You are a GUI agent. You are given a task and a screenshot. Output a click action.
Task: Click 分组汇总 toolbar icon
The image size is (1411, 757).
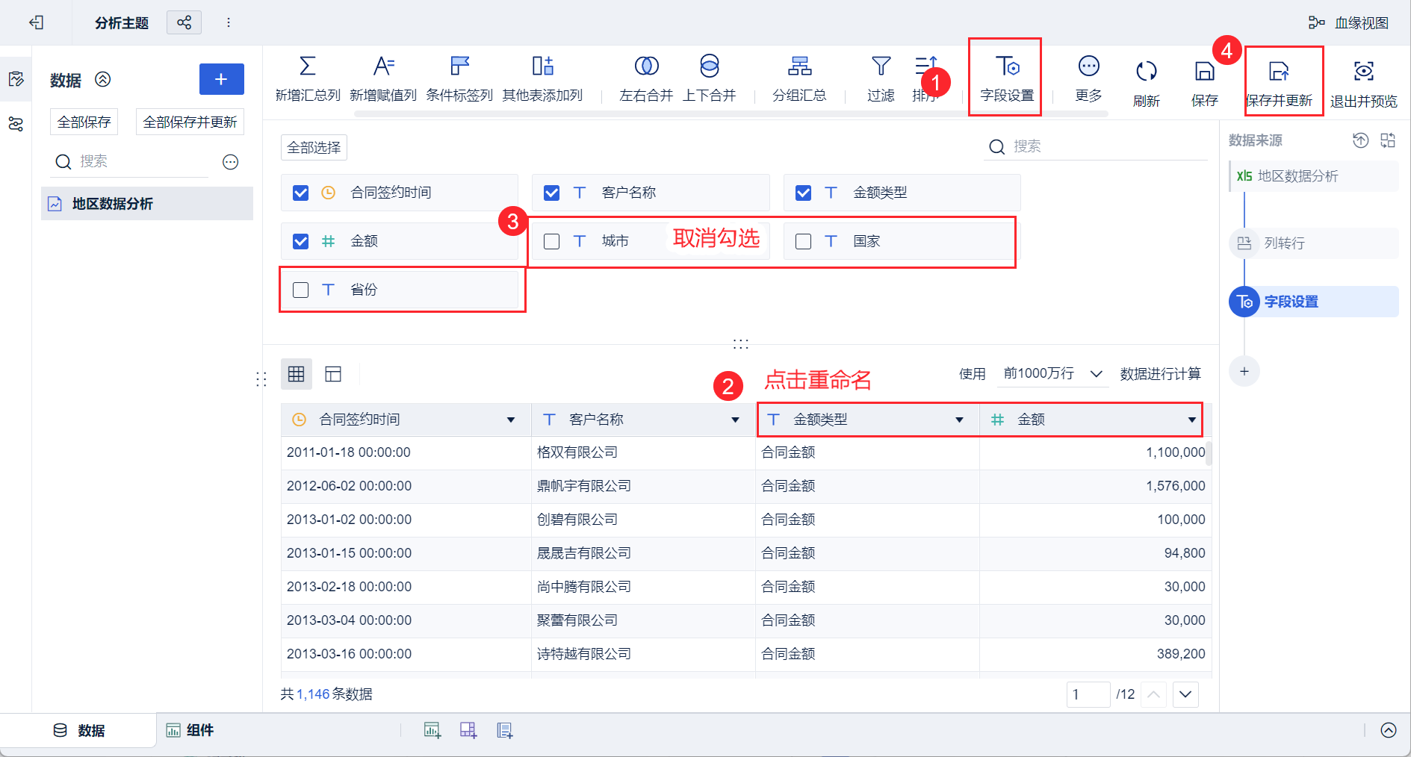(799, 66)
